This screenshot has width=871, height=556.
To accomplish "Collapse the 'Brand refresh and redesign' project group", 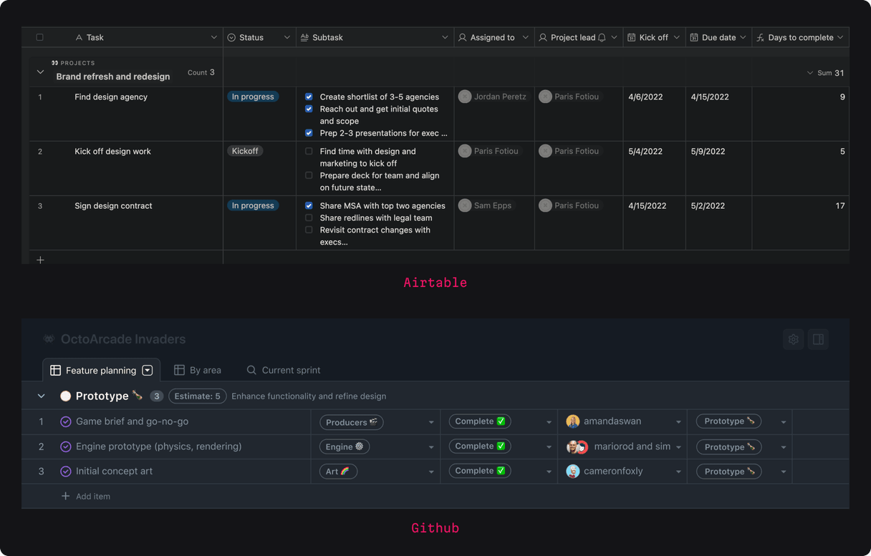I will tap(41, 72).
